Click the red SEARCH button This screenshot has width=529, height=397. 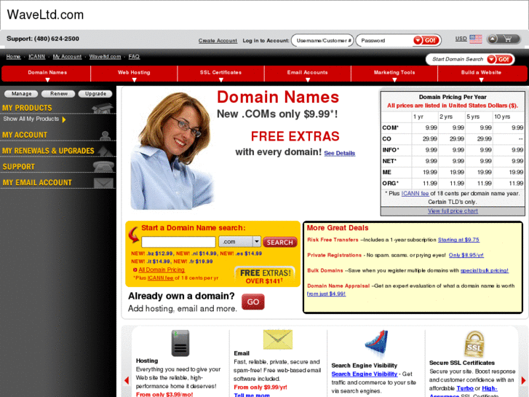[x=280, y=243]
